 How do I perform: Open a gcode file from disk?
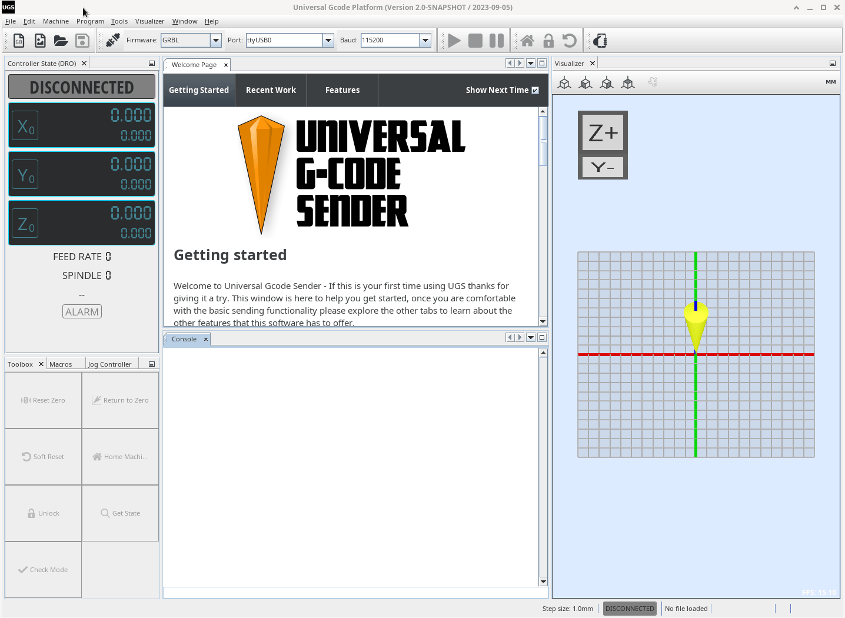pyautogui.click(x=61, y=40)
